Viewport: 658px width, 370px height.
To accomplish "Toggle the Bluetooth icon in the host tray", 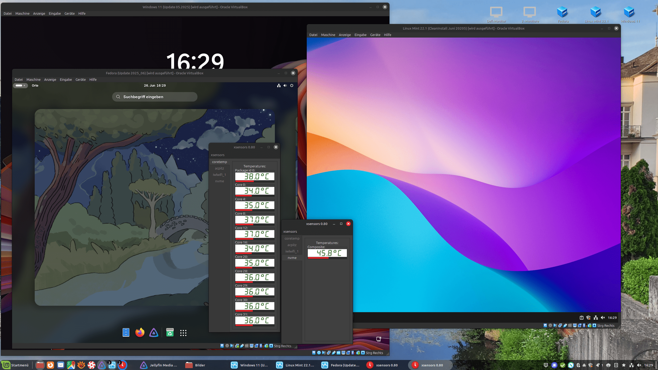I will (x=578, y=365).
